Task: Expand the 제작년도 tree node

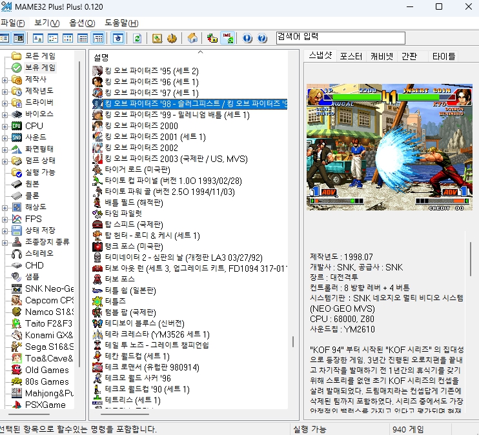Action: click(5, 92)
